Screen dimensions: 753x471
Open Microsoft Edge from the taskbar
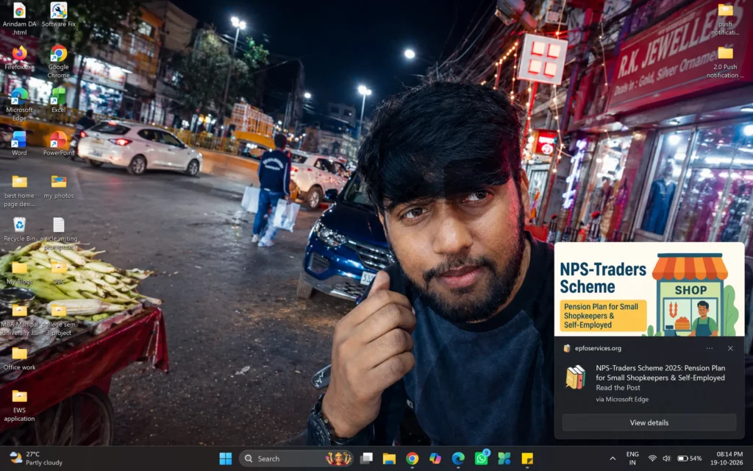pyautogui.click(x=458, y=458)
